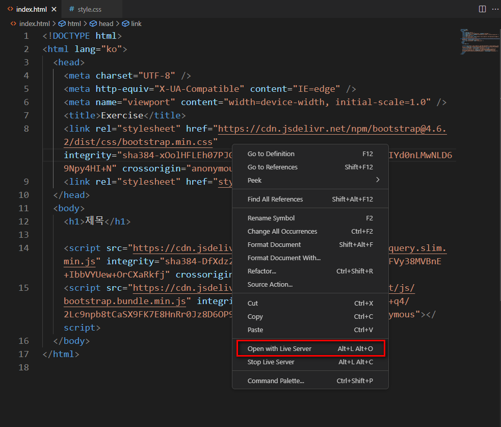Screen dimensions: 501x427
Task: Click the CSS hash icon on style.css tab
Action: pyautogui.click(x=71, y=9)
